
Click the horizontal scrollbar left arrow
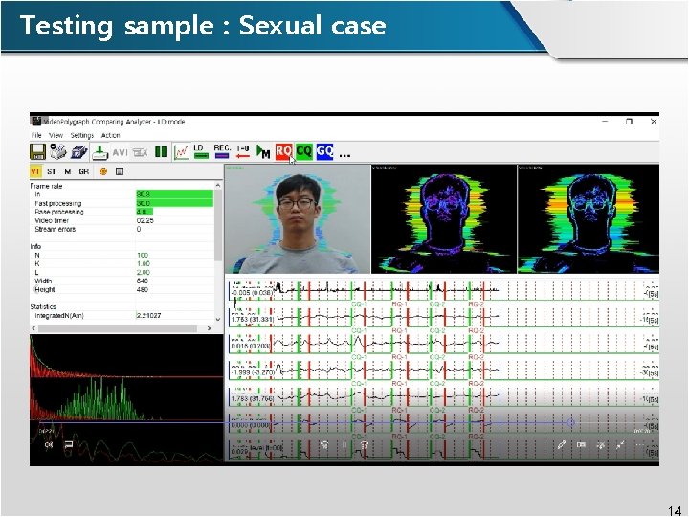tap(33, 328)
